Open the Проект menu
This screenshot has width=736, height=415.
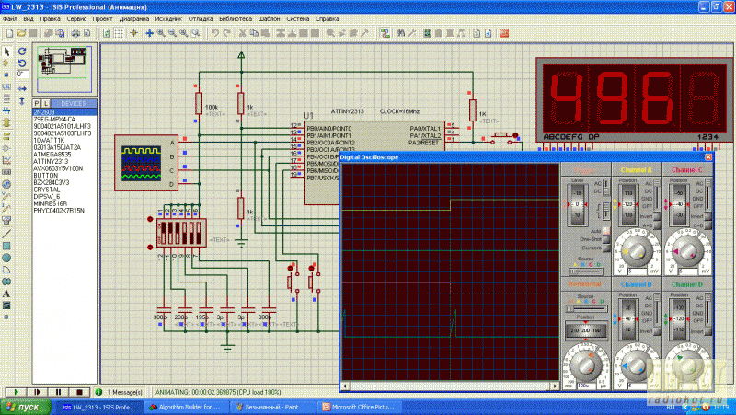[102, 19]
